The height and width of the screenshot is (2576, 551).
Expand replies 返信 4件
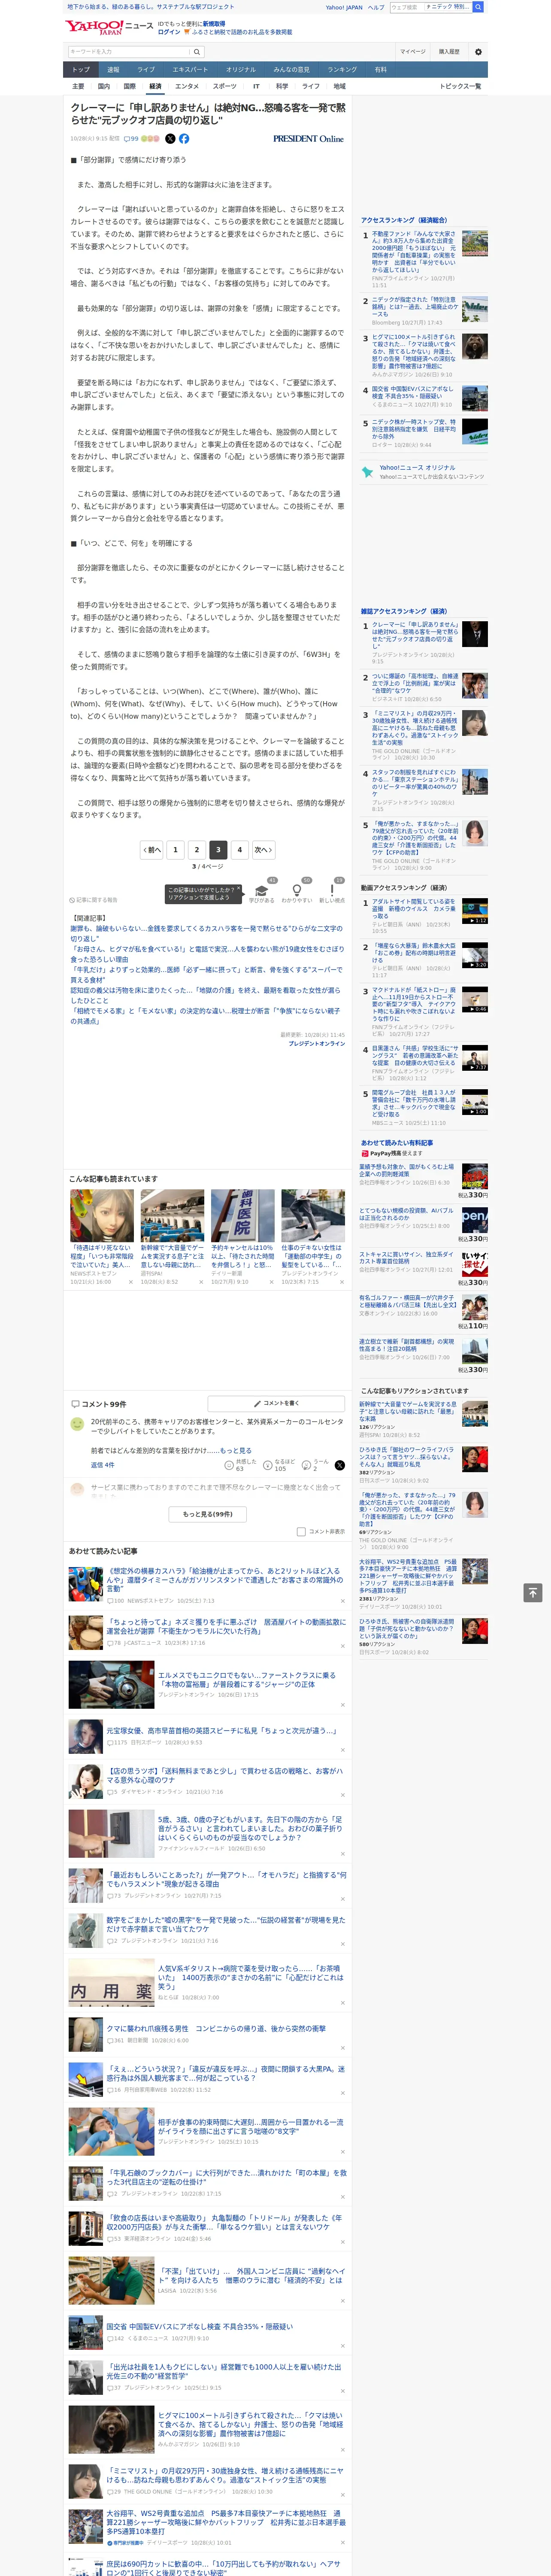point(103,1465)
